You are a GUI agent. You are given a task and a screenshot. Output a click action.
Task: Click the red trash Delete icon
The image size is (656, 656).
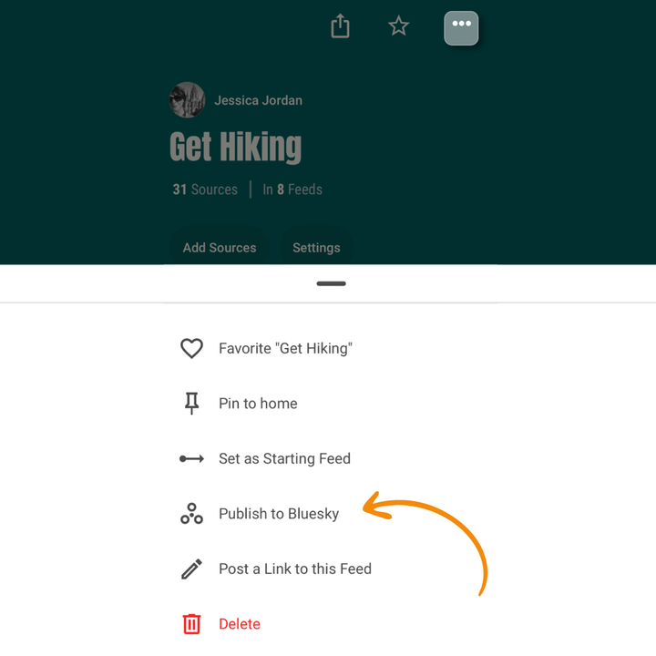pyautogui.click(x=191, y=624)
